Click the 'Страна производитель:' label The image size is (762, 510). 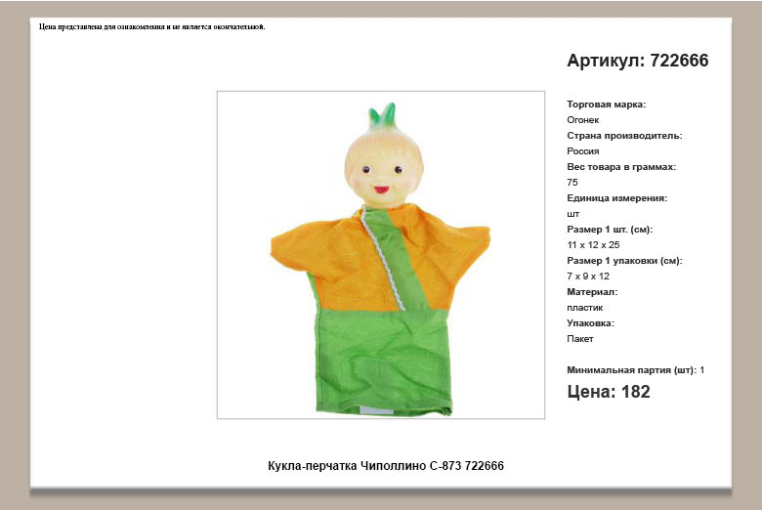pyautogui.click(x=624, y=135)
